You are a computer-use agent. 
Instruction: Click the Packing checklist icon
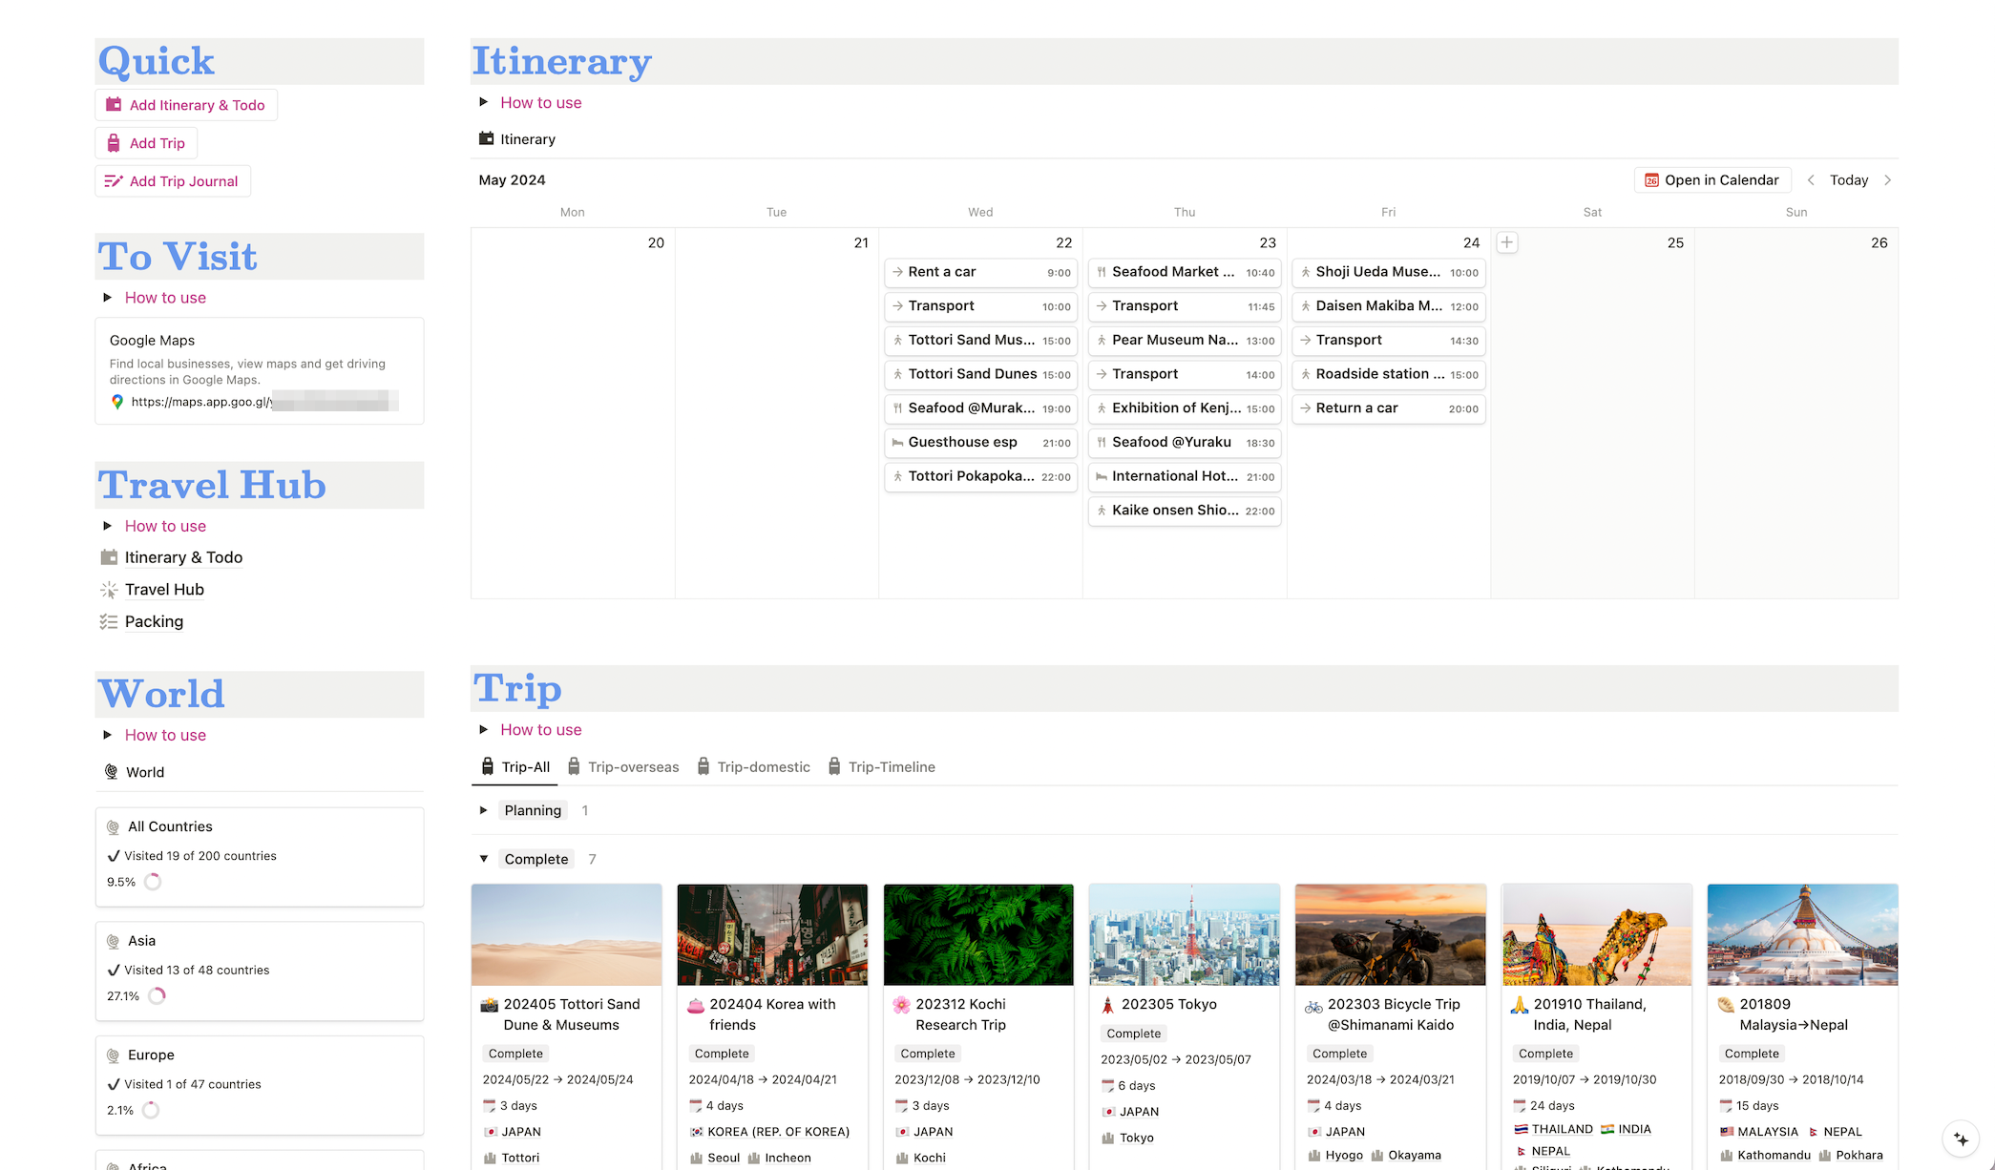pos(109,622)
